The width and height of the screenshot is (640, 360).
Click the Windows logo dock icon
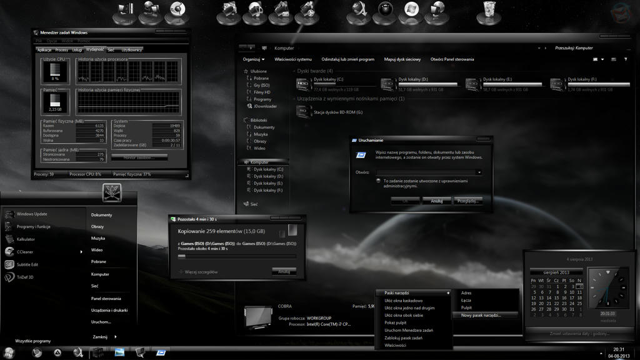tap(411, 10)
